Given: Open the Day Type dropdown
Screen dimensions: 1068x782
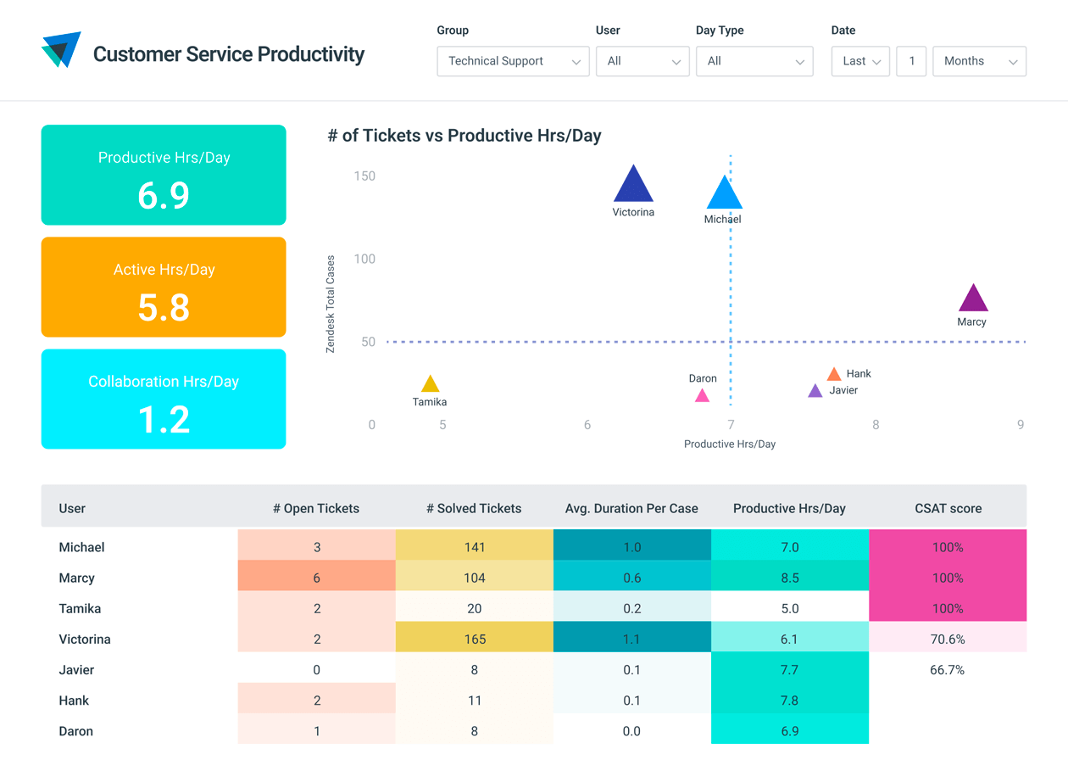Looking at the screenshot, I should pos(754,61).
